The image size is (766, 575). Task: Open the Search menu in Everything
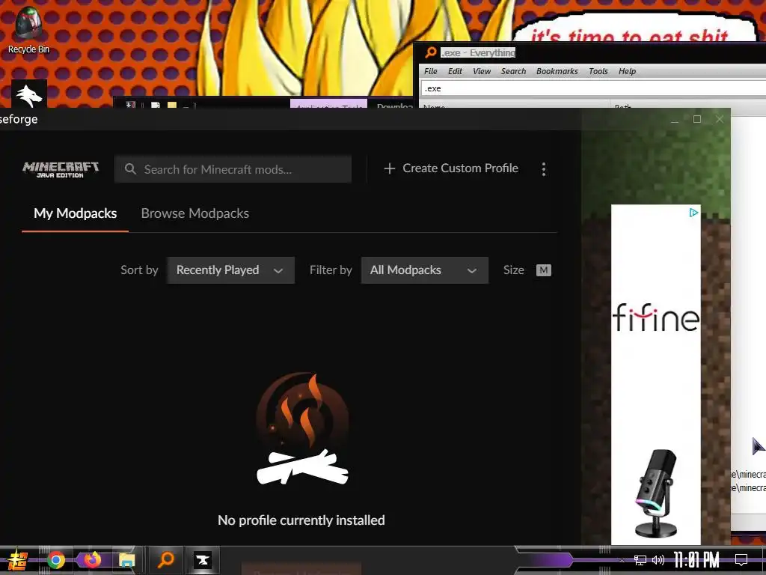pyautogui.click(x=513, y=71)
